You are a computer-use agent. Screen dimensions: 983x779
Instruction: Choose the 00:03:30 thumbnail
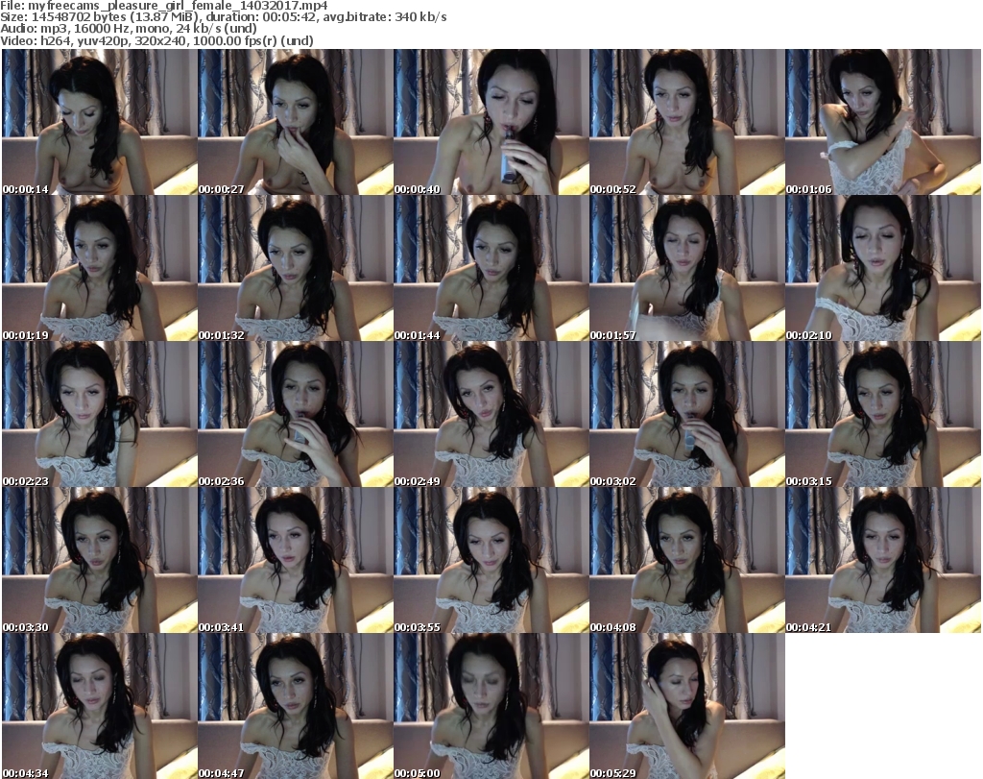click(100, 560)
